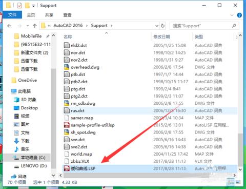Viewport: 246px width, 189px height.
Task: Select LENOVO (D:) drive
Action: (30, 166)
